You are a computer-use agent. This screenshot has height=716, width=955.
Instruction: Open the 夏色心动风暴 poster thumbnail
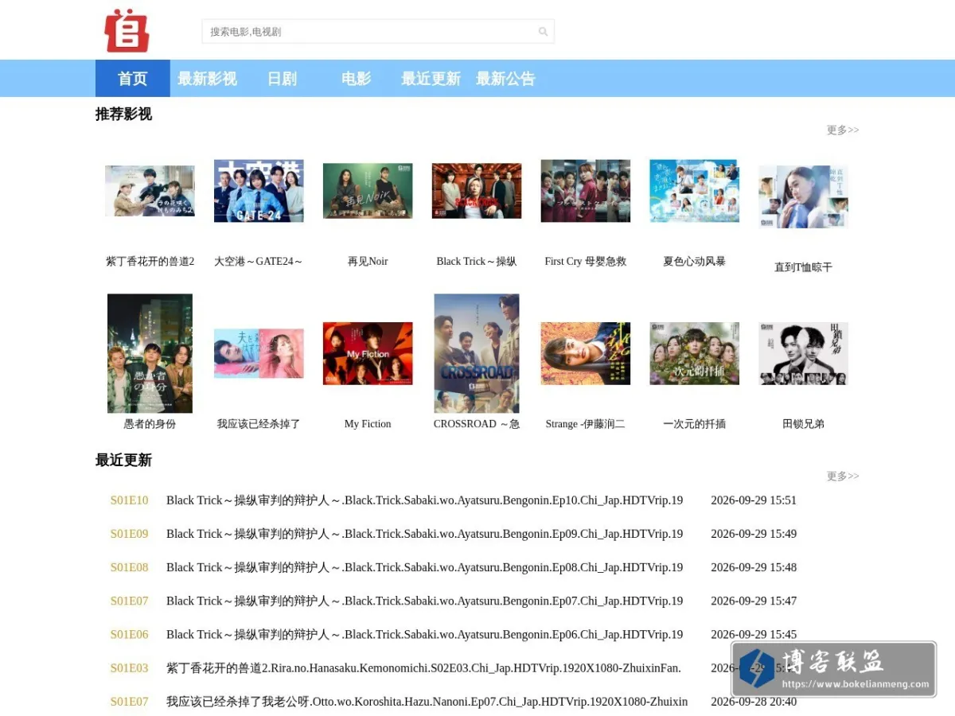coord(695,191)
